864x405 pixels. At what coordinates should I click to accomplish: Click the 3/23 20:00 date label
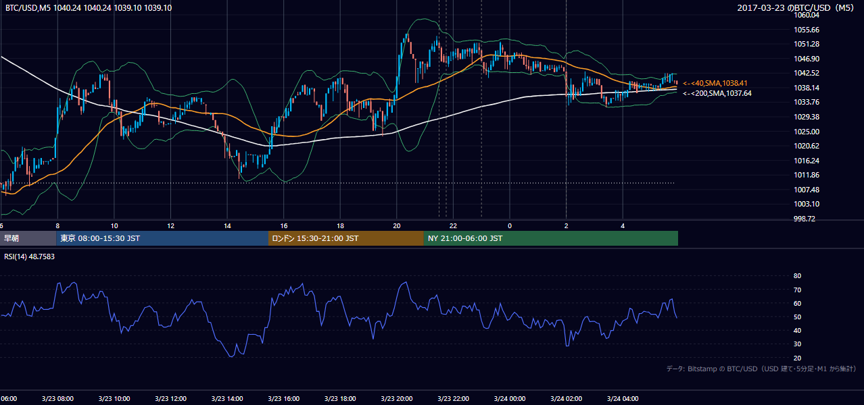397,399
